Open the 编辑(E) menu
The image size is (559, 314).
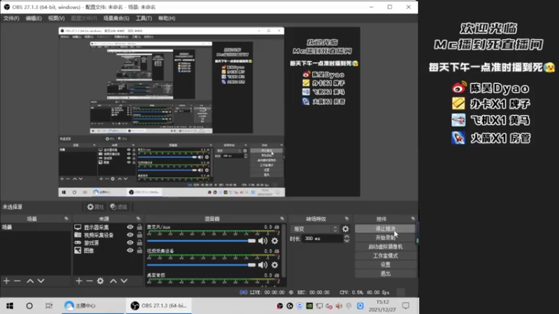point(34,19)
